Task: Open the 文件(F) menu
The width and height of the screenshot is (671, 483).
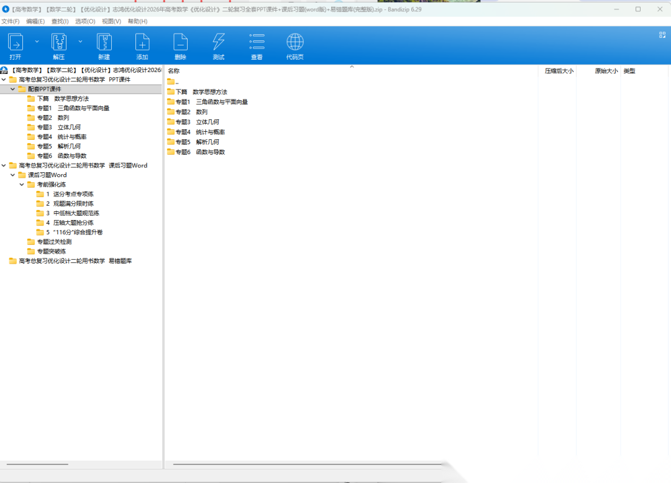Action: [x=11, y=21]
